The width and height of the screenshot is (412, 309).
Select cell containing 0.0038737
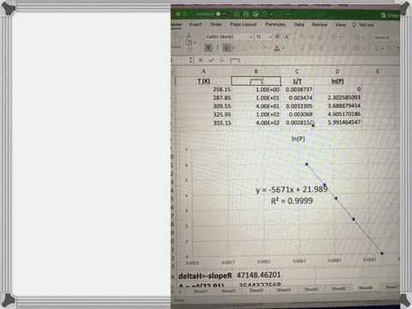297,89
